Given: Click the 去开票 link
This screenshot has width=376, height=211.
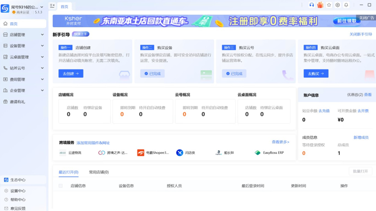Looking at the screenshot, I should click(x=363, y=111).
